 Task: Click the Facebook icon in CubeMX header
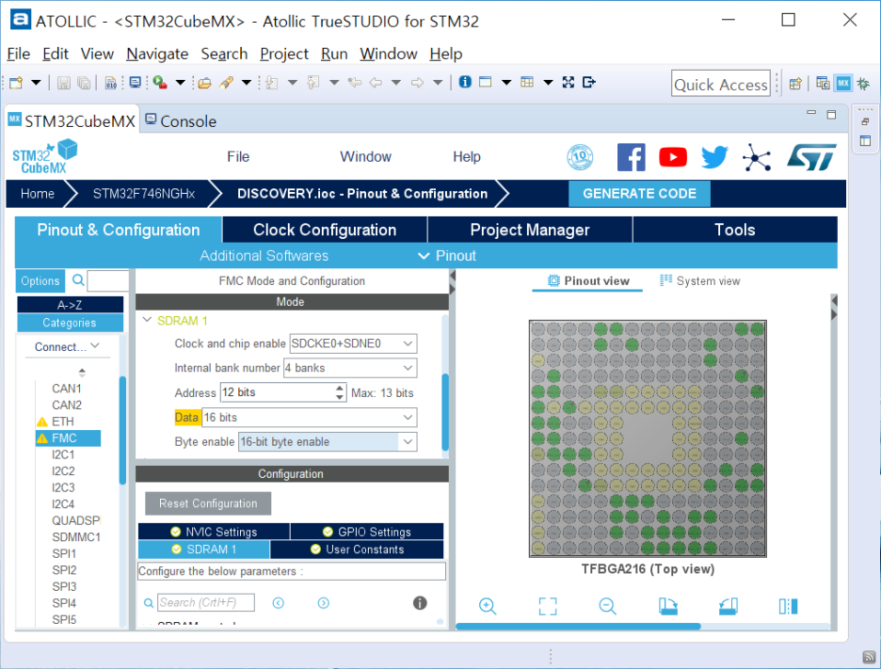[x=631, y=157]
